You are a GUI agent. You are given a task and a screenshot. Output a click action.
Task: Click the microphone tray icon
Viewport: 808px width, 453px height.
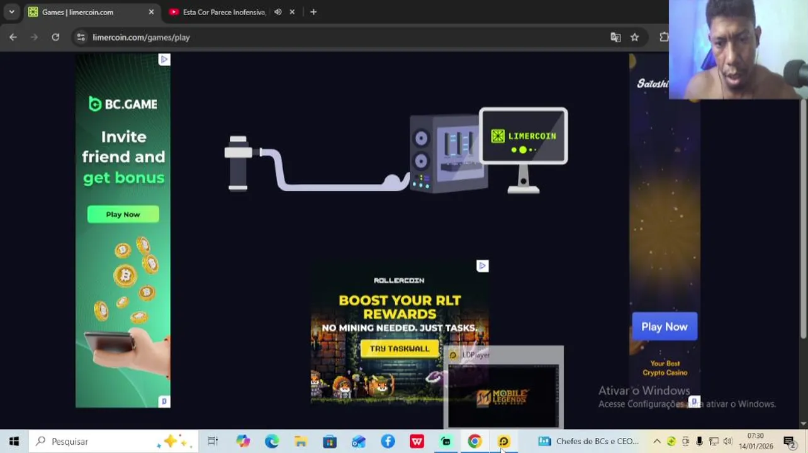pos(699,442)
